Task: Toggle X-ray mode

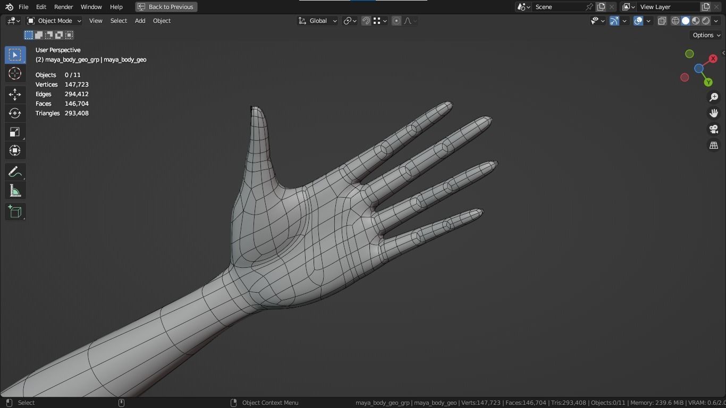Action: click(662, 21)
